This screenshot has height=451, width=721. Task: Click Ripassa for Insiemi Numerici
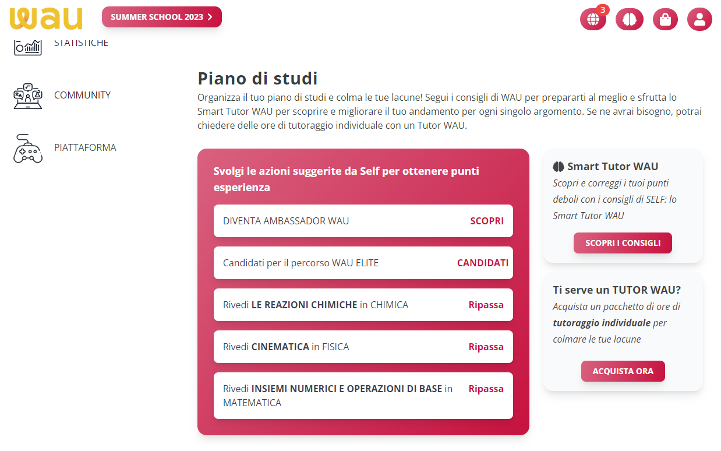486,389
